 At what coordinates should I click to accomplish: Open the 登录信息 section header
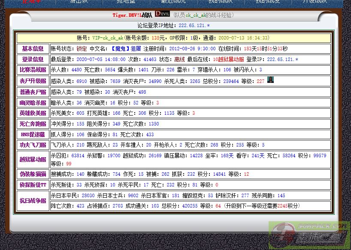tap(33, 59)
